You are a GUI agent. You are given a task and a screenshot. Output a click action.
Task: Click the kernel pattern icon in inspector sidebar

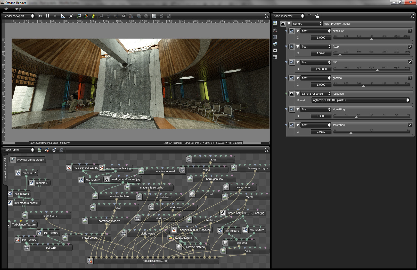point(275,57)
